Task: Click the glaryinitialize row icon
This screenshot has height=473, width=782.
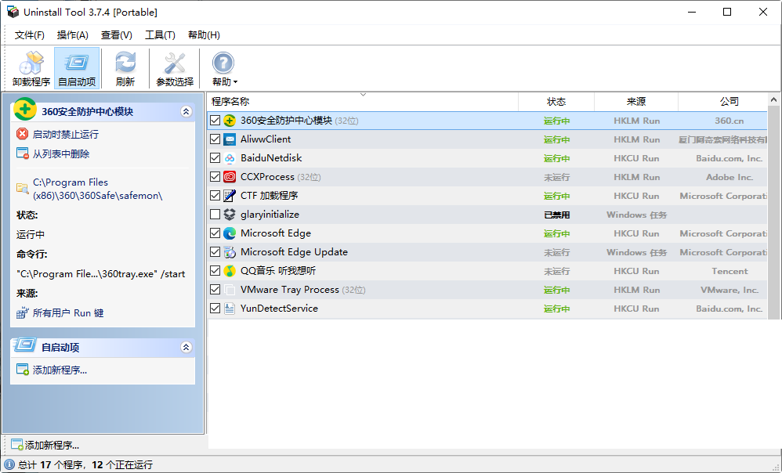Action: pyautogui.click(x=230, y=215)
